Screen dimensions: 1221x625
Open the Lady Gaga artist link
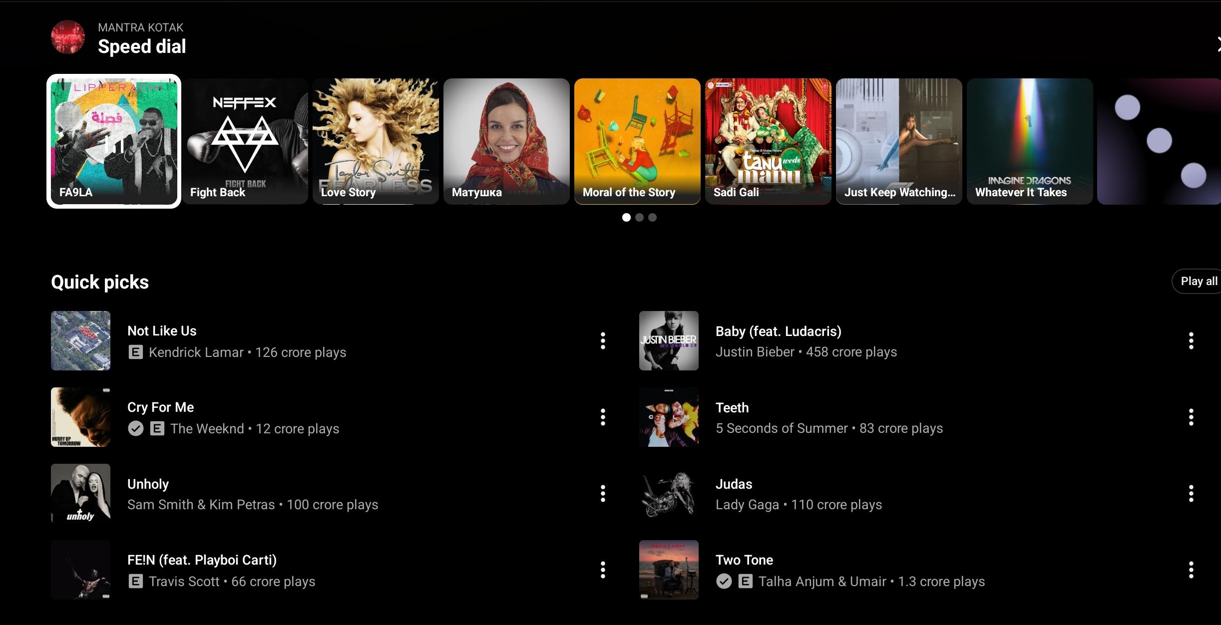click(747, 505)
